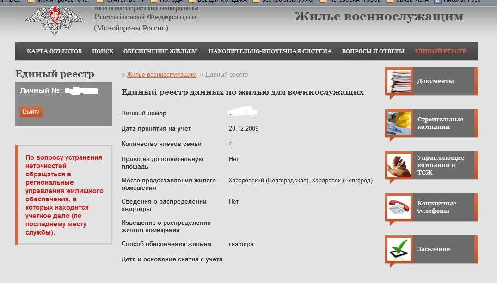The image size is (497, 283).
Task: Click the Контактные телефоны sidebar label
Action: click(437, 207)
